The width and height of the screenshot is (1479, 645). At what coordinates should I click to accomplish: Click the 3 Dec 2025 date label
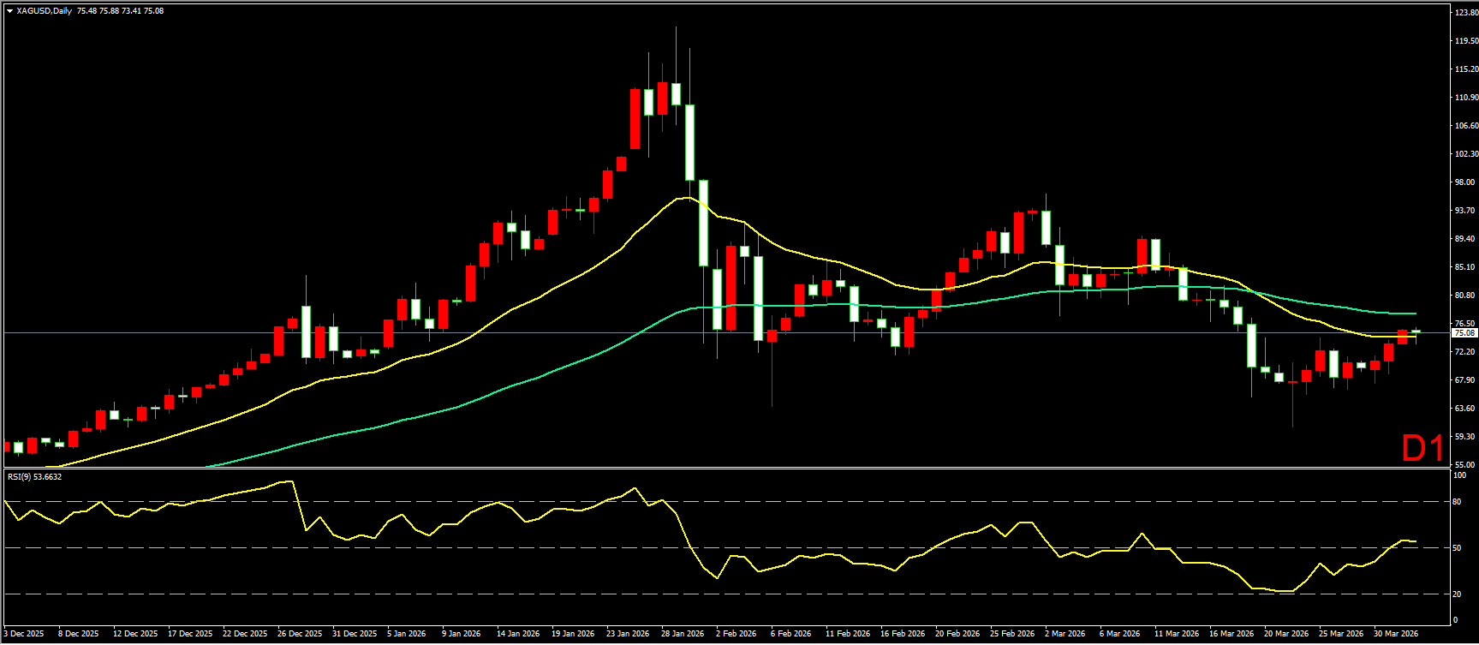point(24,634)
